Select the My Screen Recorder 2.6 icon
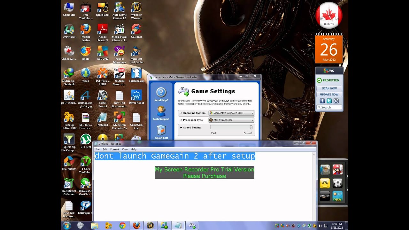This screenshot has height=230, width=409. [x=120, y=120]
